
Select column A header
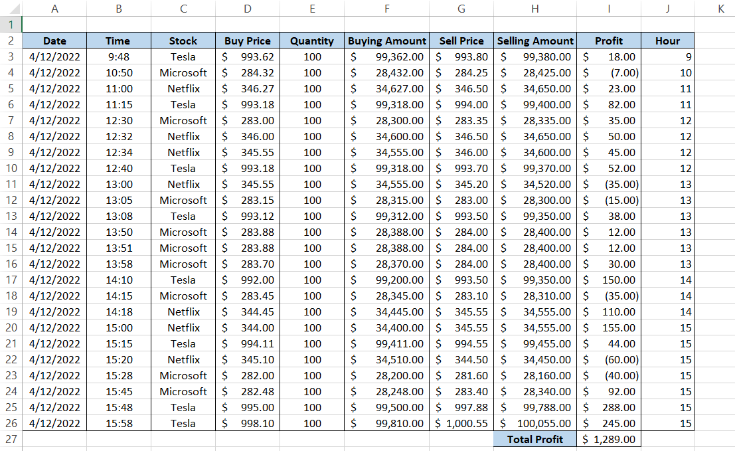[x=54, y=8]
